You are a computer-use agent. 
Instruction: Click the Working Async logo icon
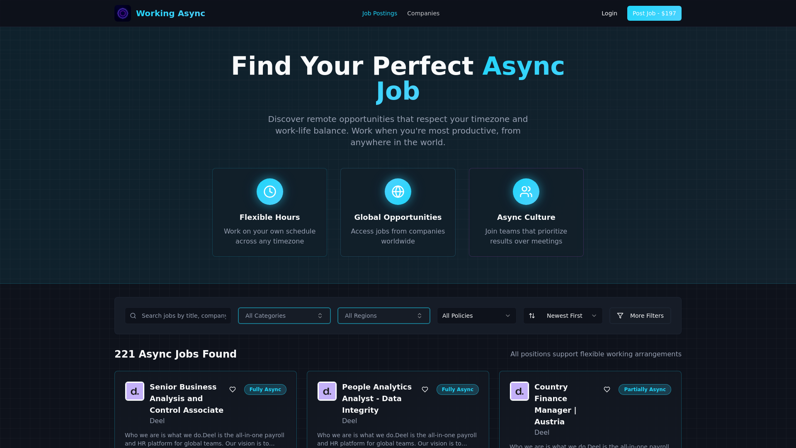123,13
